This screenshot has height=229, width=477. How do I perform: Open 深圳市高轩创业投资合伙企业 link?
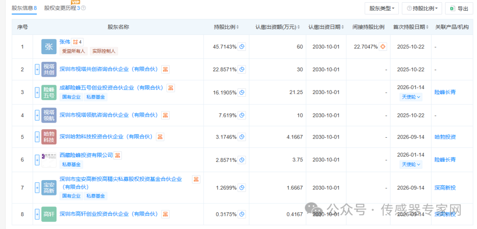coord(109,214)
